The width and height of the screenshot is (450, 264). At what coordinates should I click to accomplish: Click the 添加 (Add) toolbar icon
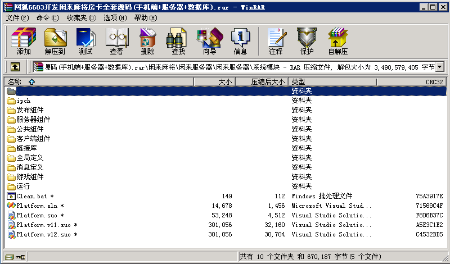[x=24, y=41]
